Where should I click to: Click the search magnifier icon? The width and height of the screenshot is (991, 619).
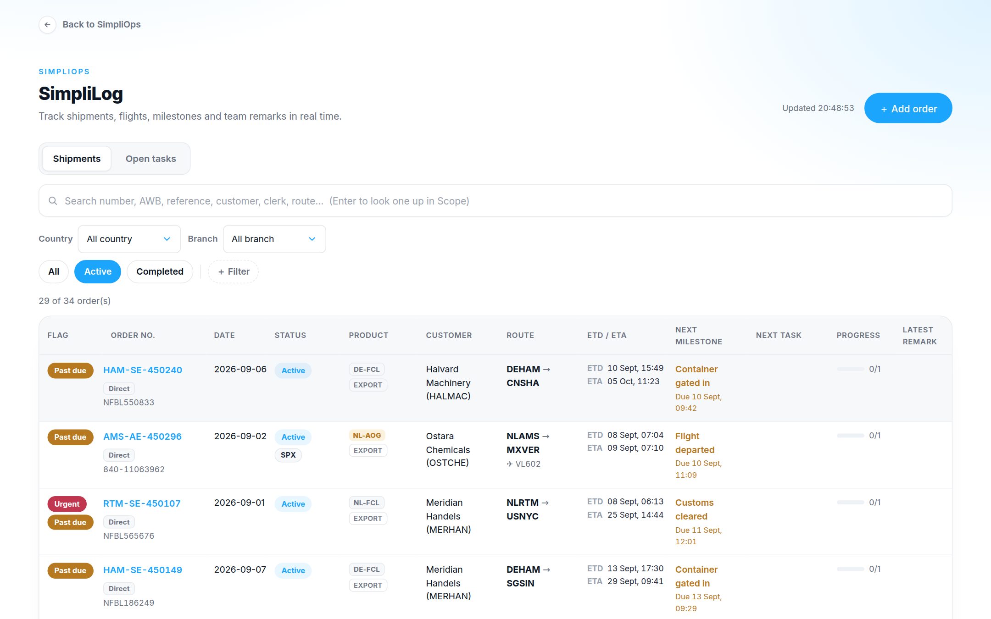(53, 201)
